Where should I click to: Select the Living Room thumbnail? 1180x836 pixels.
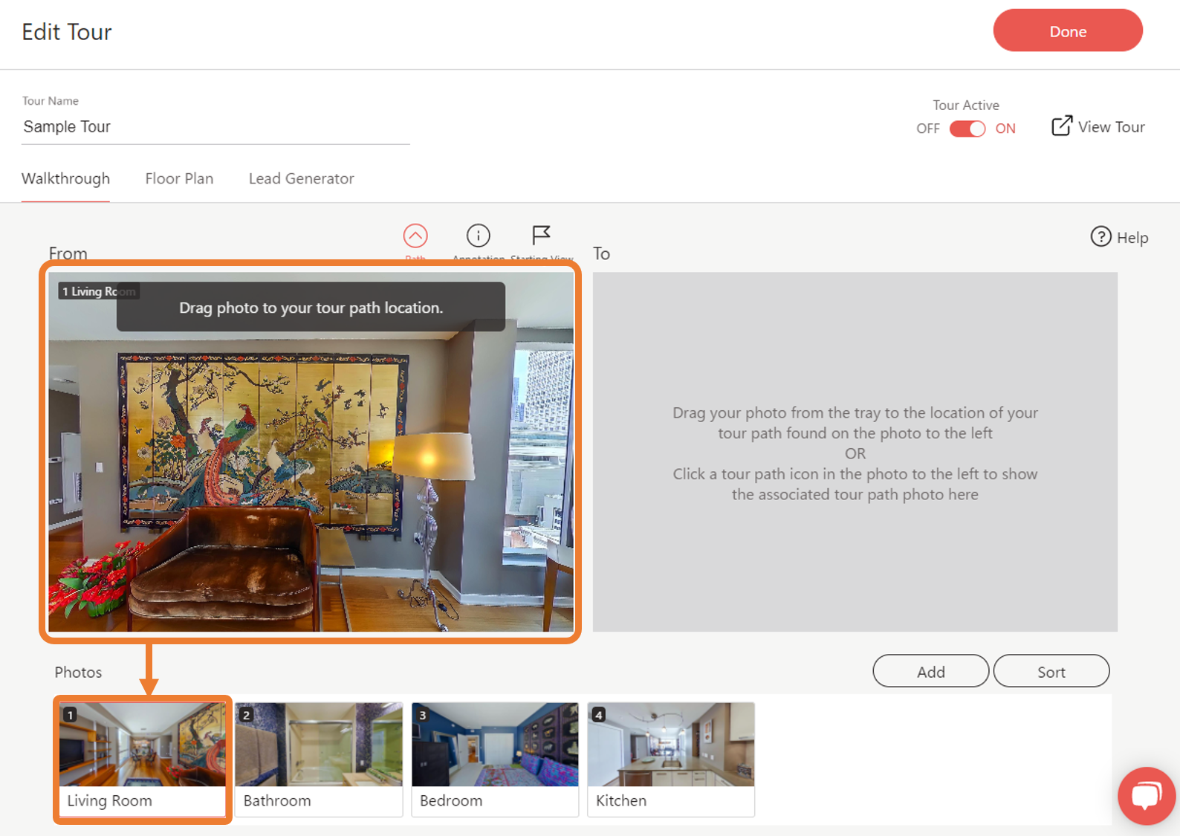[143, 745]
